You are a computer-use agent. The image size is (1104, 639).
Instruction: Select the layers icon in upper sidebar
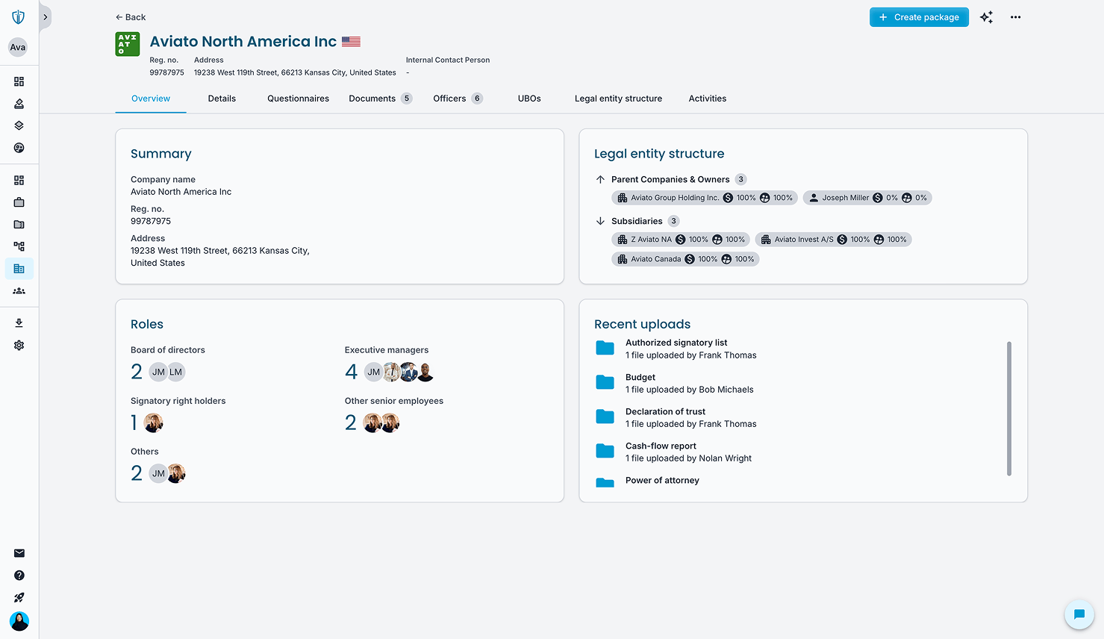tap(19, 125)
